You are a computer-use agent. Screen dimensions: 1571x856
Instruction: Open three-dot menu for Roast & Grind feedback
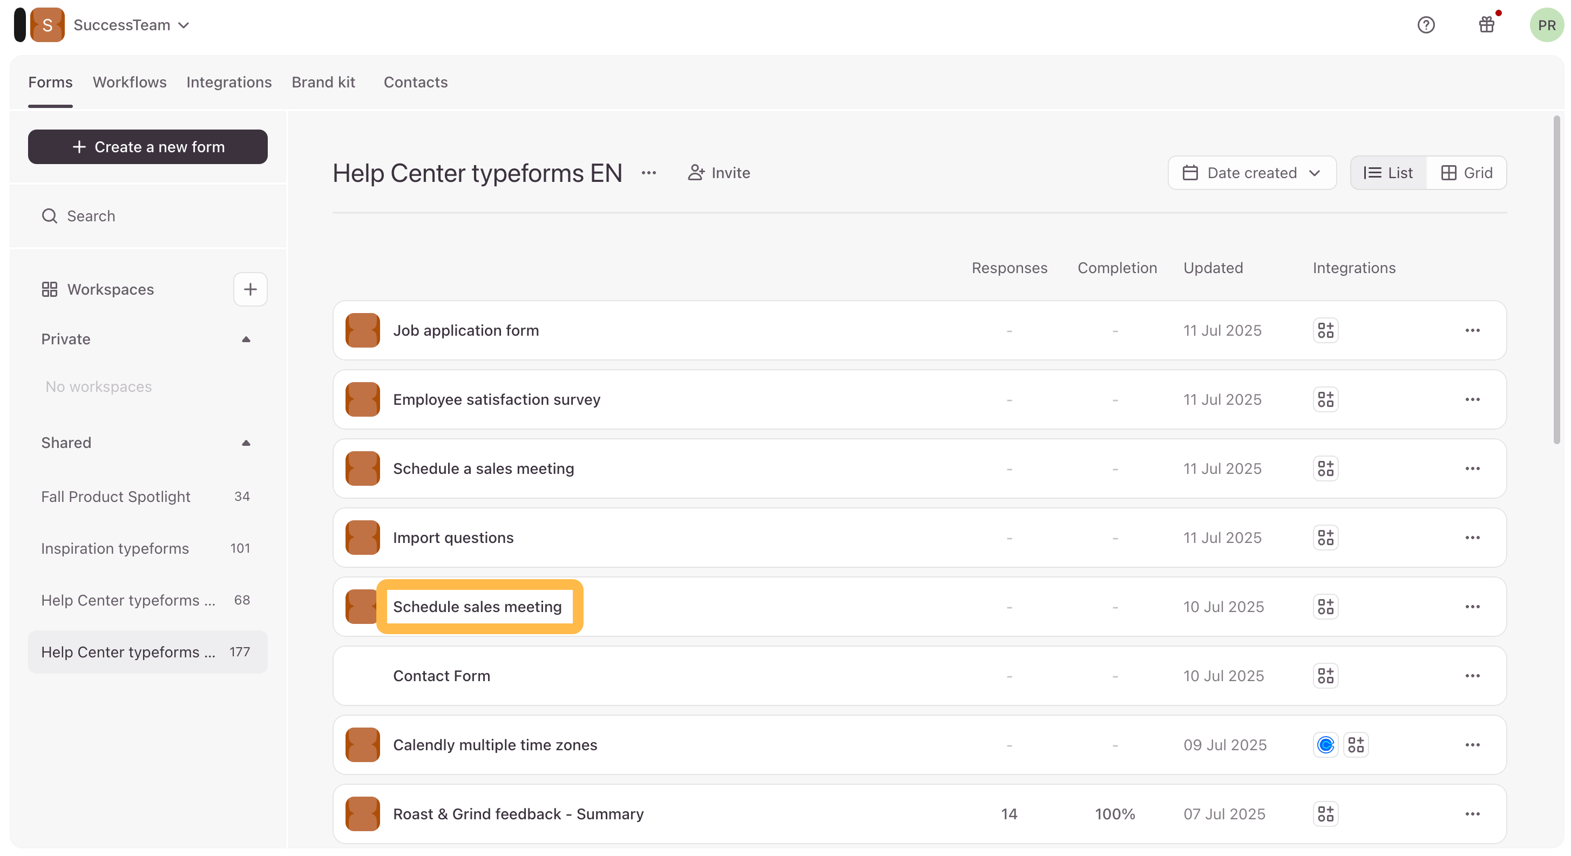click(1473, 813)
